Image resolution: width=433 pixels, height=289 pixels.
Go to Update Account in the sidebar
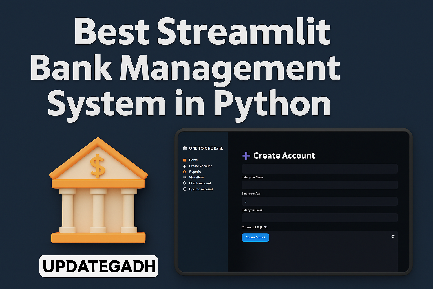pos(201,189)
